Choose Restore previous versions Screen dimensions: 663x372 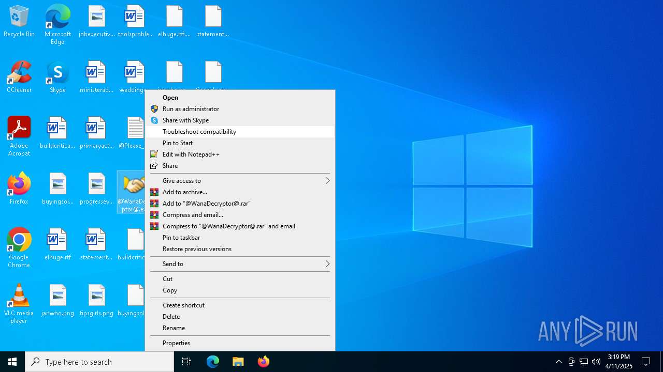(240, 249)
